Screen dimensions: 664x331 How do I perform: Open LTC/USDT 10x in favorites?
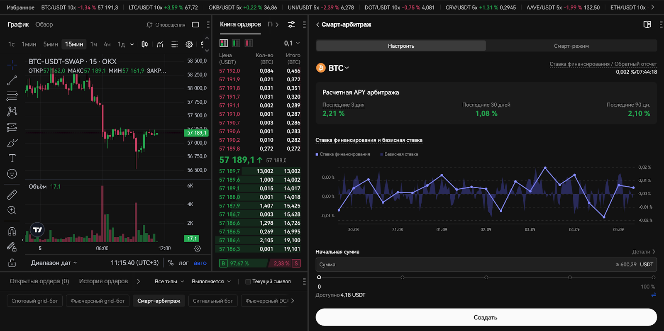click(163, 7)
